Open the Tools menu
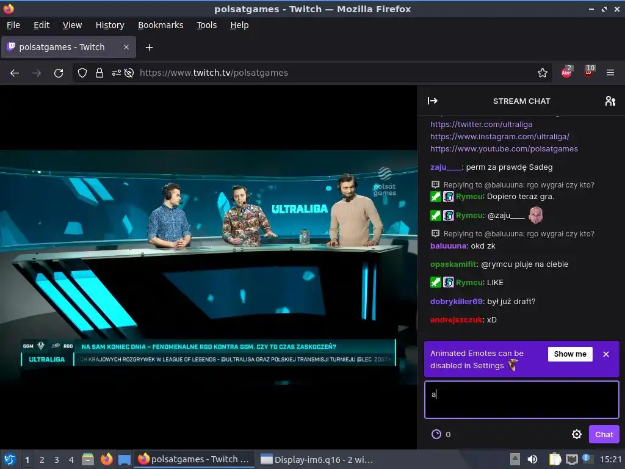 [x=206, y=25]
